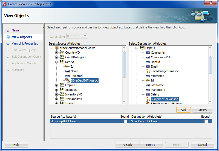Click the attribute icon beside Email

[148, 66]
